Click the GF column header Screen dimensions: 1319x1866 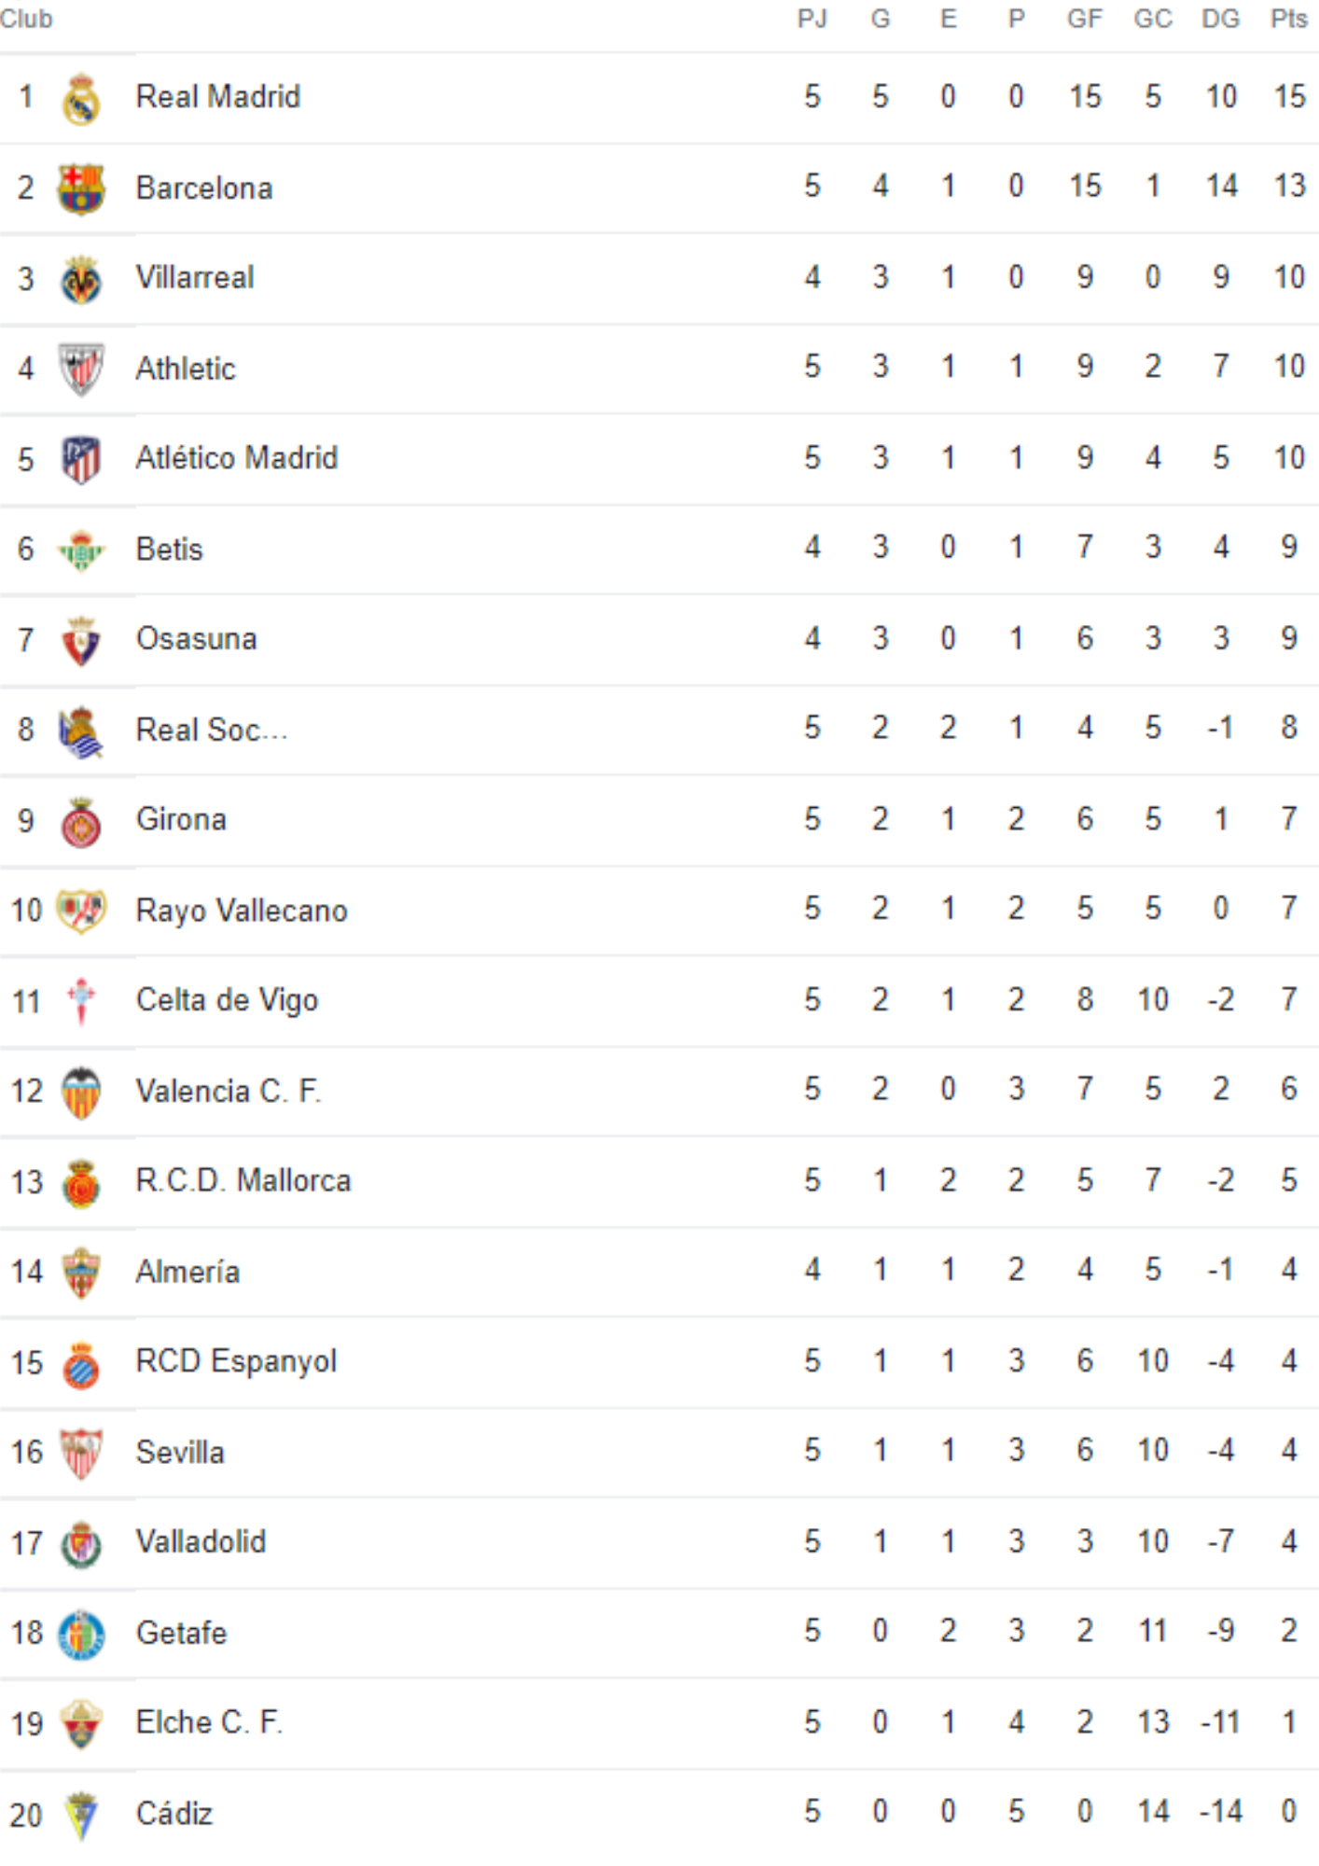tap(1085, 19)
